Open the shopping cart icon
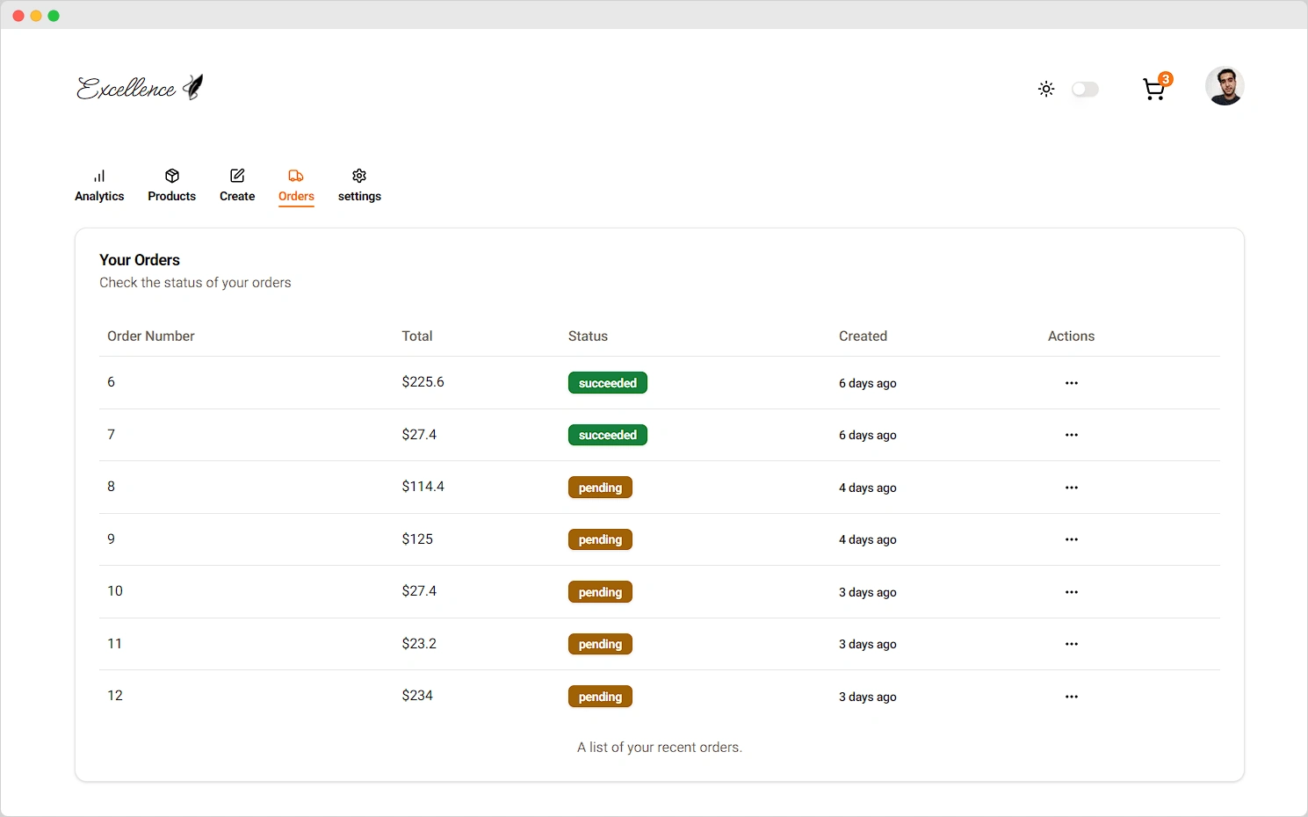Image resolution: width=1308 pixels, height=817 pixels. 1154,90
